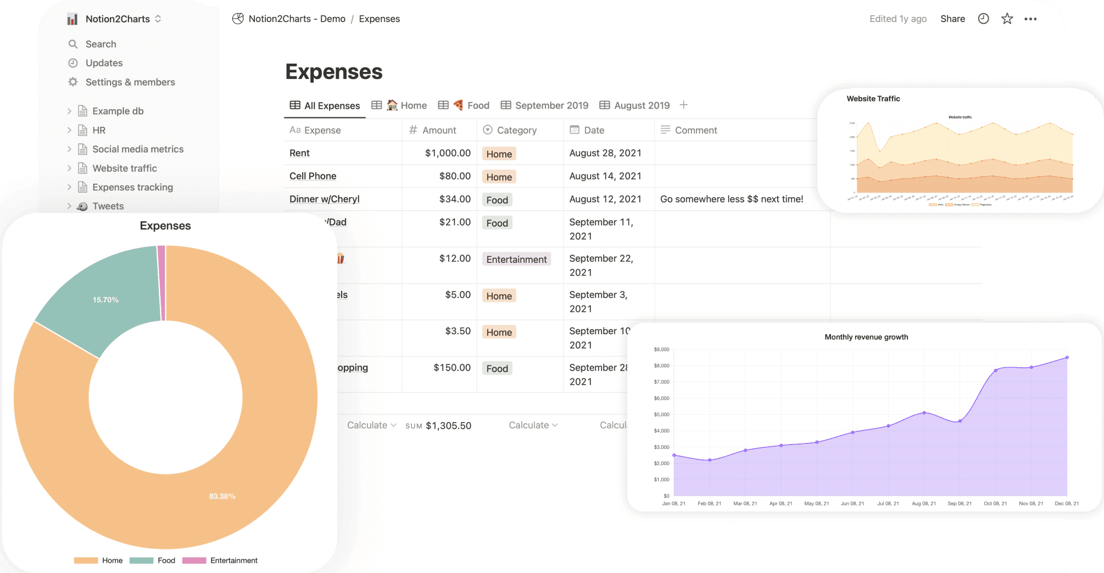Image resolution: width=1104 pixels, height=573 pixels.
Task: Click the Edited 1y ago label
Action: [898, 19]
